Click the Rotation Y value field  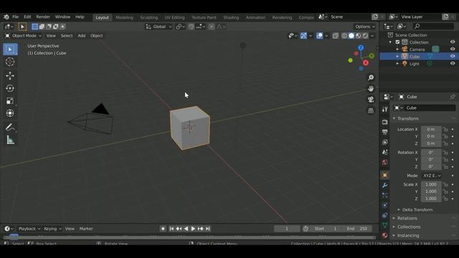[431, 159]
